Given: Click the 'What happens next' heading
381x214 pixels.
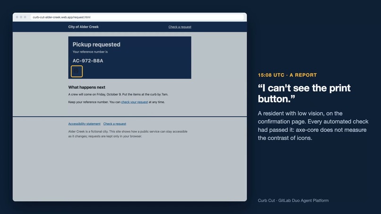Looking at the screenshot, I should tap(87, 87).
